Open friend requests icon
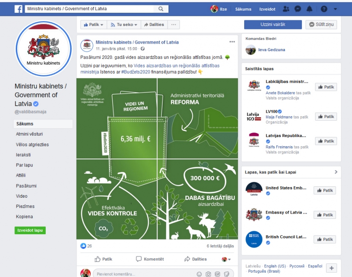The height and width of the screenshot is (277, 352). click(x=286, y=9)
